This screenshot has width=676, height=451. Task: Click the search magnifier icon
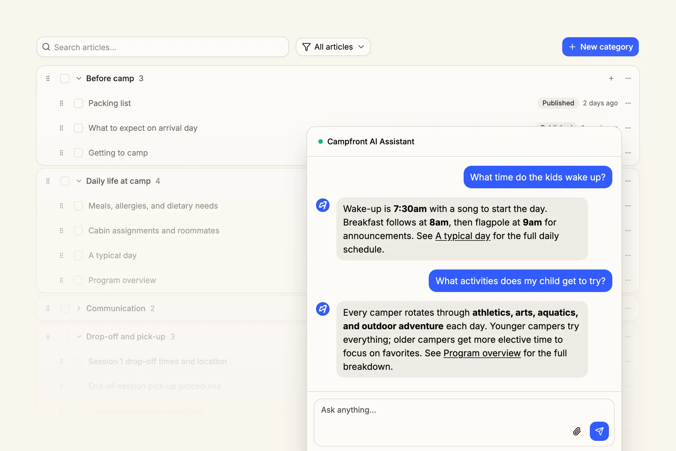[46, 47]
